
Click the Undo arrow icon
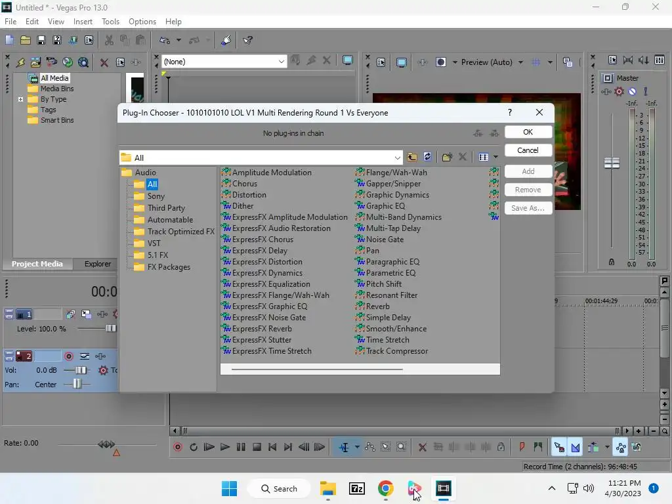tap(165, 40)
